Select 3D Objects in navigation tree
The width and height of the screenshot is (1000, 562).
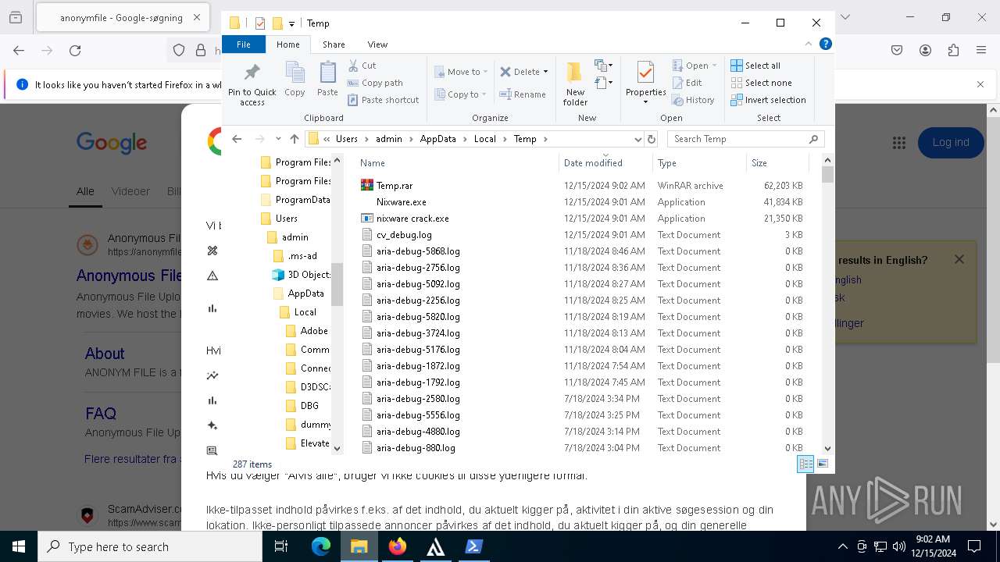(x=302, y=275)
